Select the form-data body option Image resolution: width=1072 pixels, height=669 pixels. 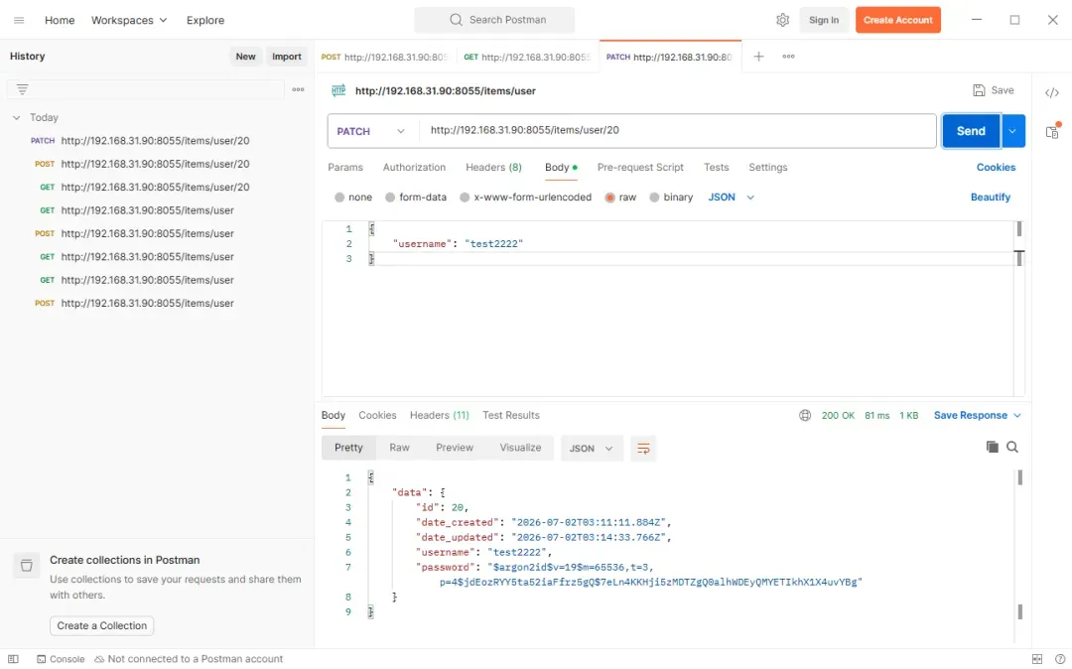[416, 198]
